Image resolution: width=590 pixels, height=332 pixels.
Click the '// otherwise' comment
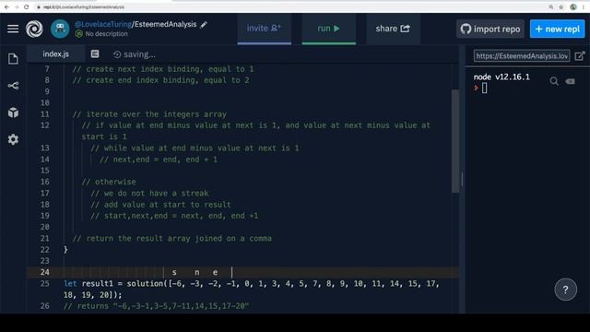pyautogui.click(x=109, y=182)
